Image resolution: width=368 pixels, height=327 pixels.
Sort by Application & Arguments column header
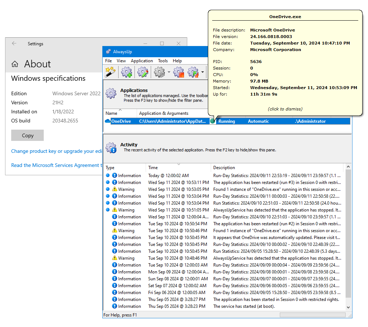(x=172, y=113)
